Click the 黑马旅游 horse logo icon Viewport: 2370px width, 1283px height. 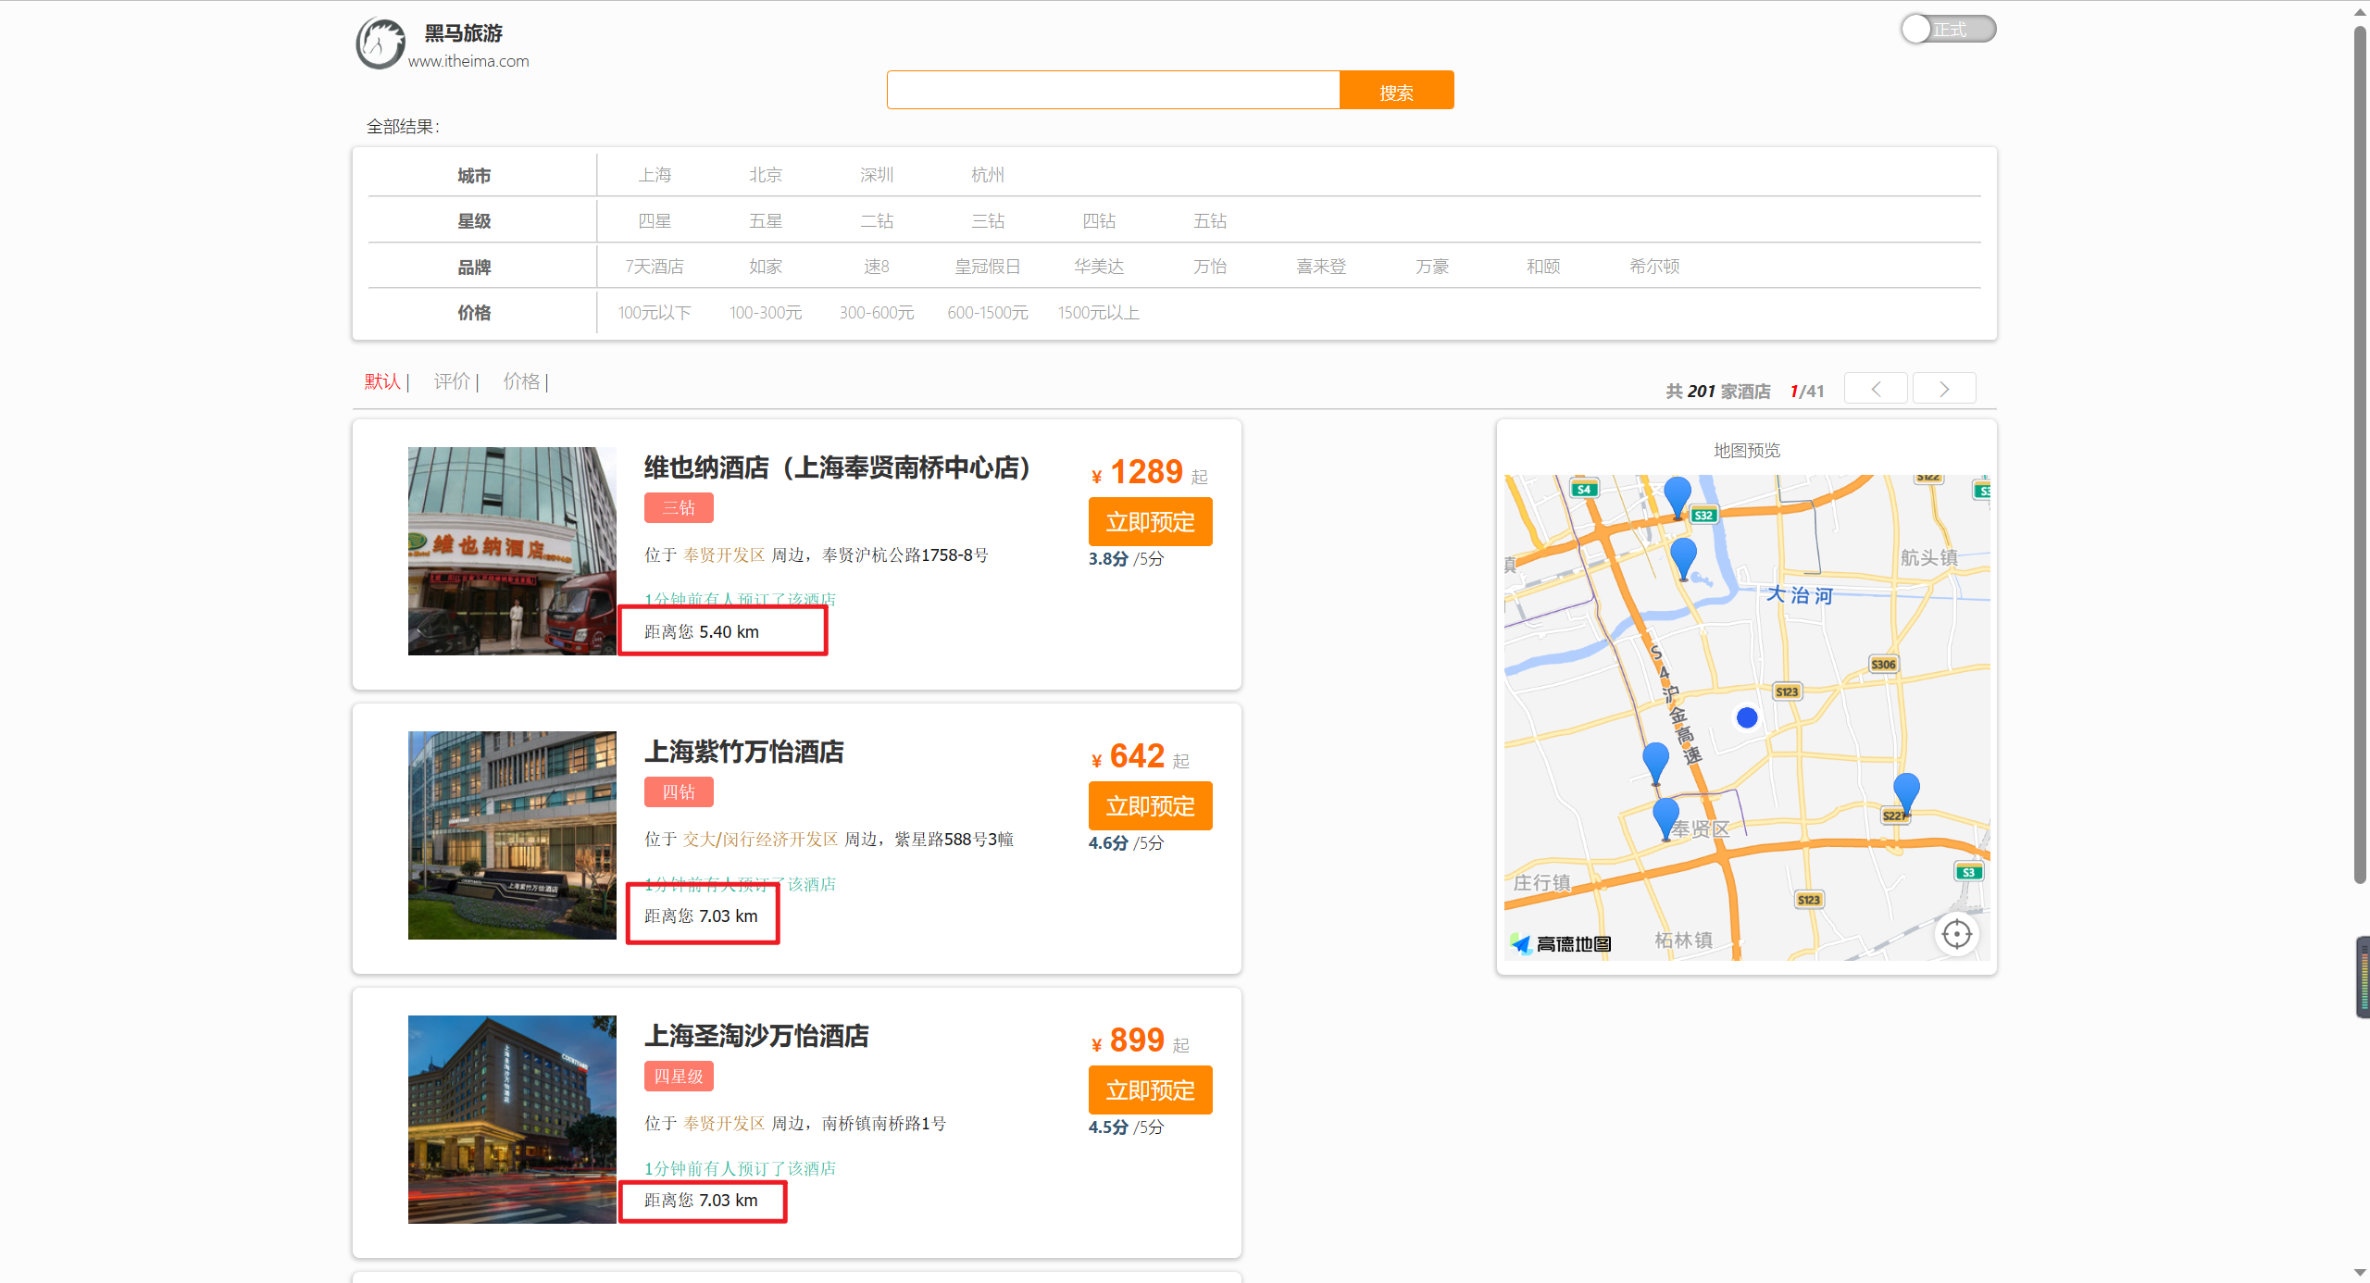tap(380, 44)
